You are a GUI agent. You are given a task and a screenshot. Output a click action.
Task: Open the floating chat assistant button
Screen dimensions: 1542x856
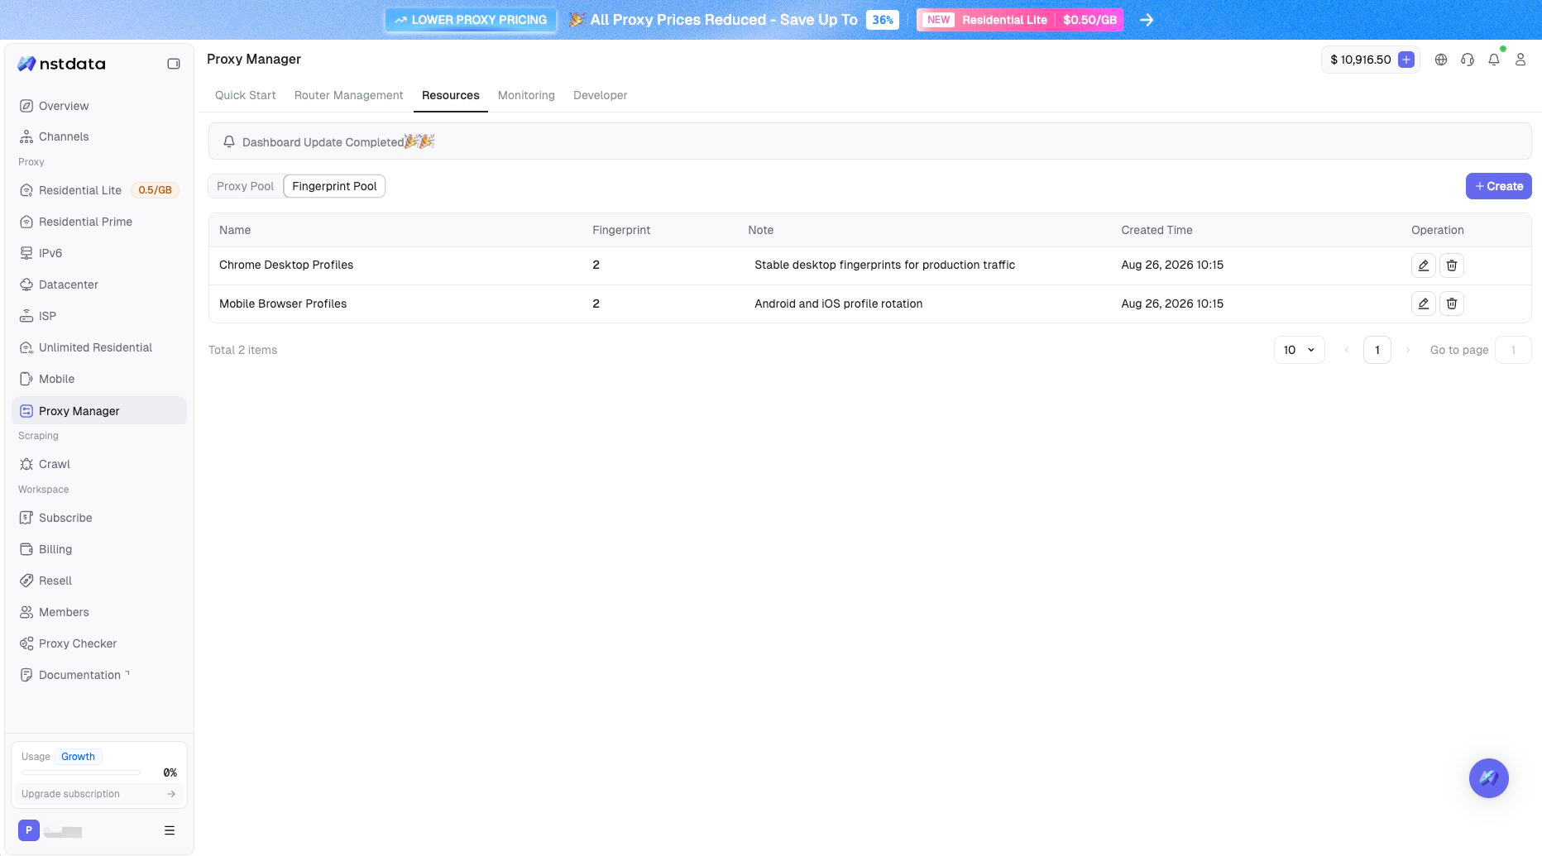[1489, 778]
